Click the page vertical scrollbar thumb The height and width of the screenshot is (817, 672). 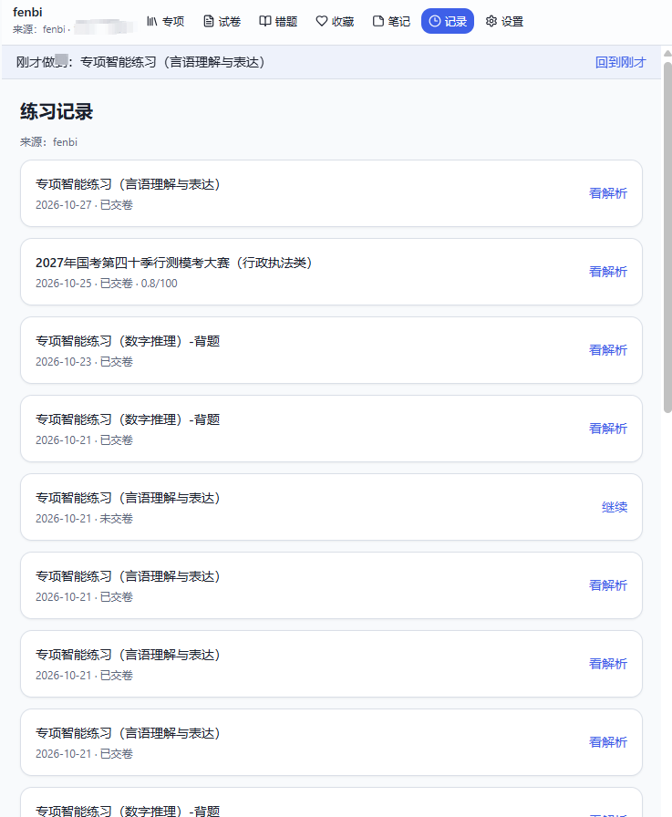(667, 237)
